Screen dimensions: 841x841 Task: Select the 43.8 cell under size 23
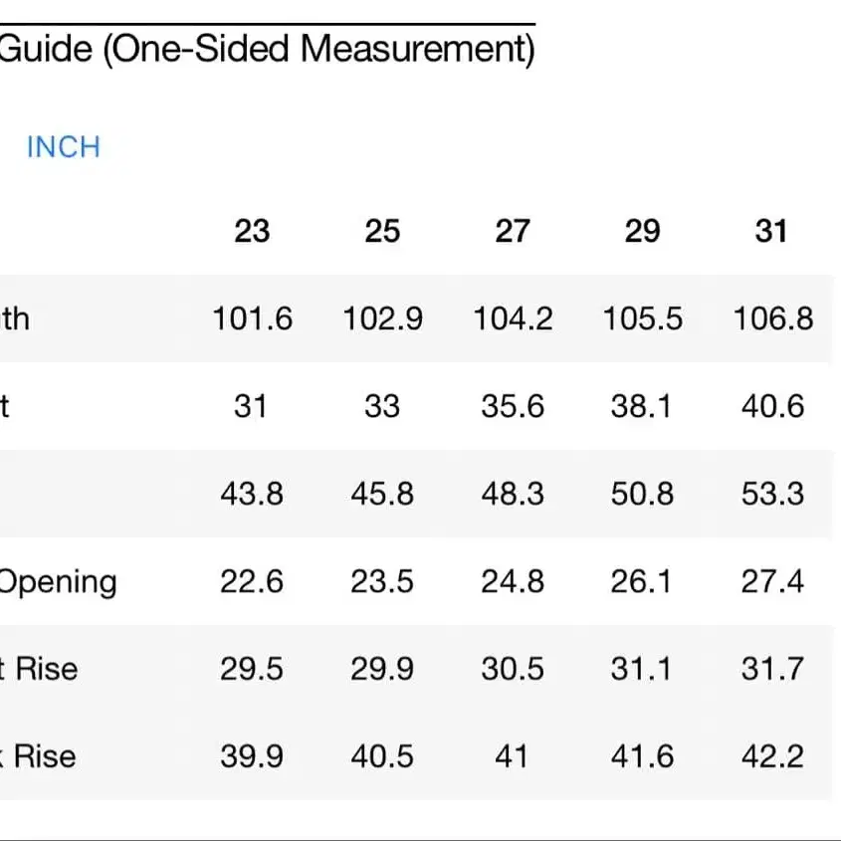click(x=252, y=494)
